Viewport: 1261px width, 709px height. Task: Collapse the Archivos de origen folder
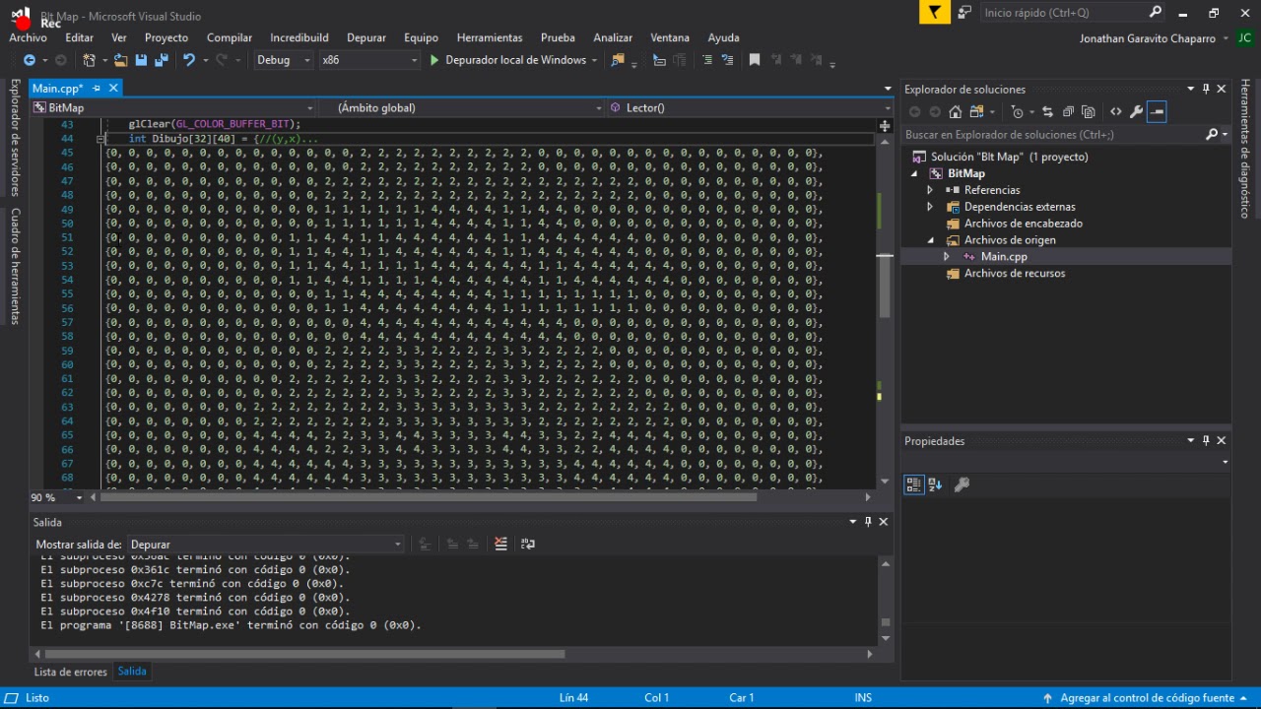click(x=930, y=240)
